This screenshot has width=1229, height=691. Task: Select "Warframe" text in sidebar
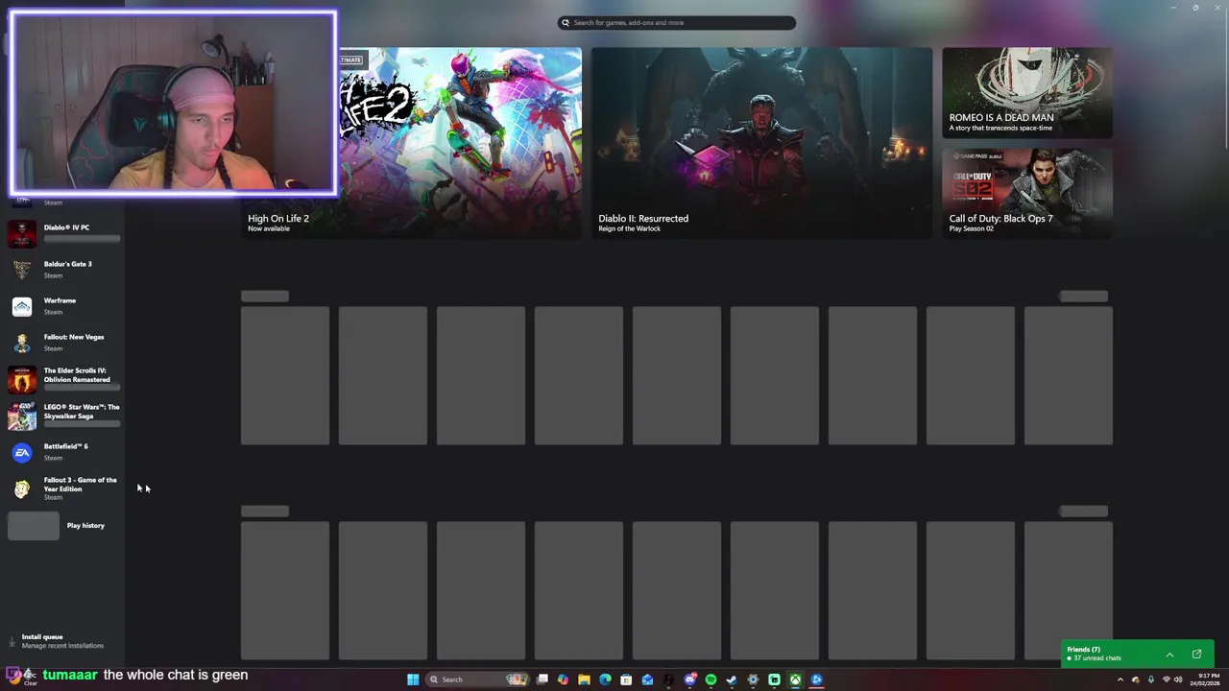click(x=60, y=300)
